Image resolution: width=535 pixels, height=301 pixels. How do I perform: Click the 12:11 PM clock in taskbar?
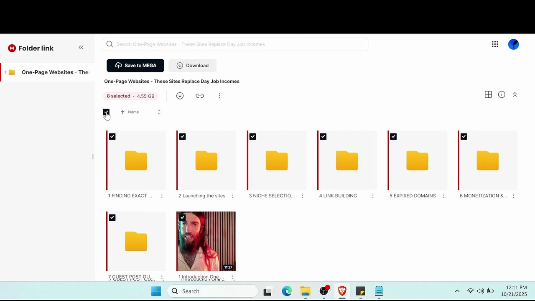pyautogui.click(x=516, y=288)
